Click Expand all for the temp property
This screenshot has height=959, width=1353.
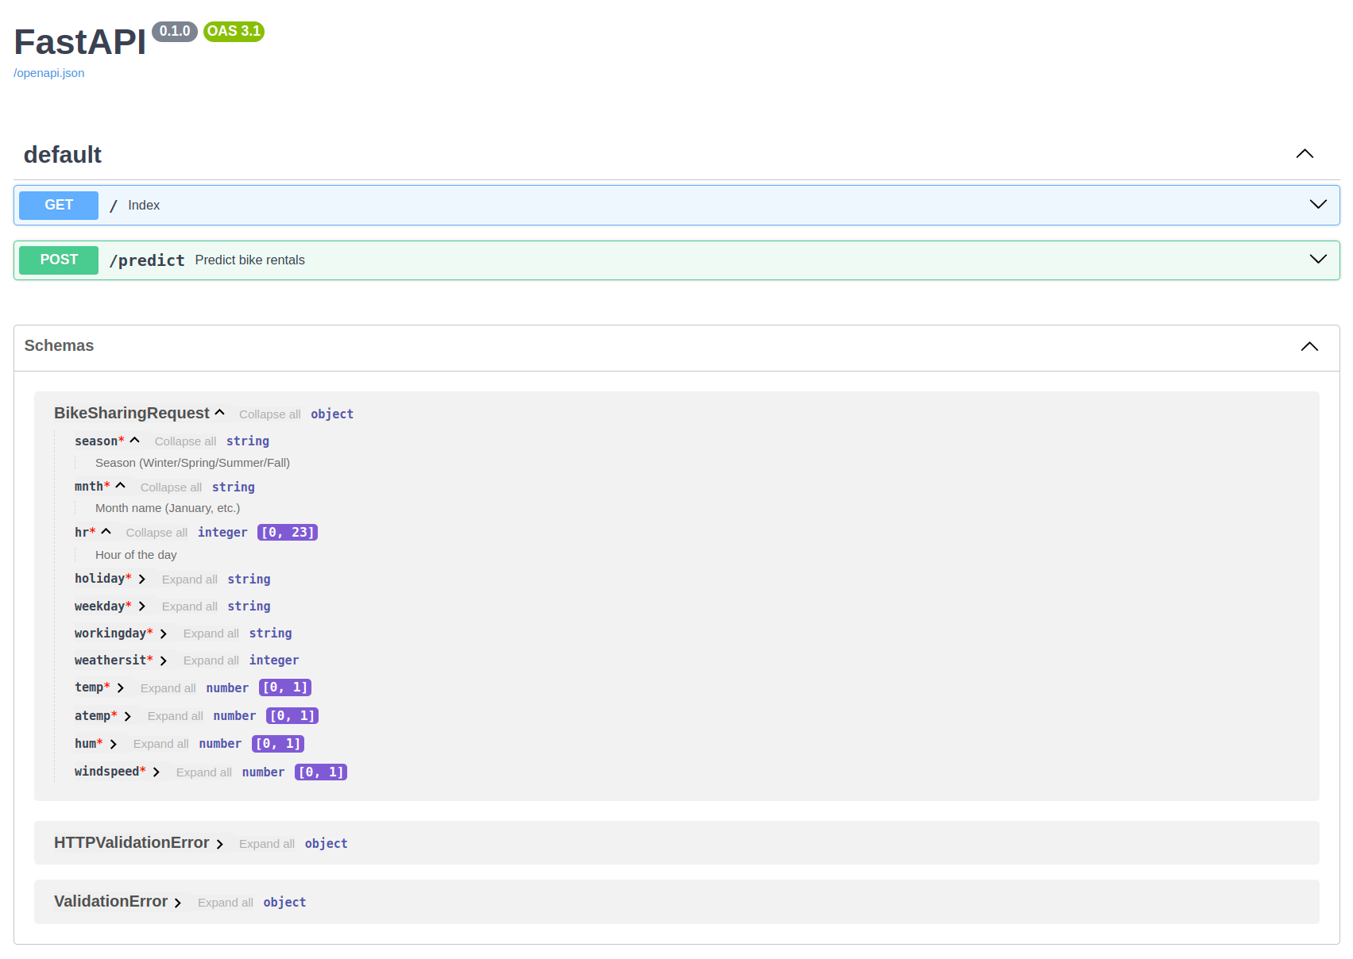tap(168, 688)
